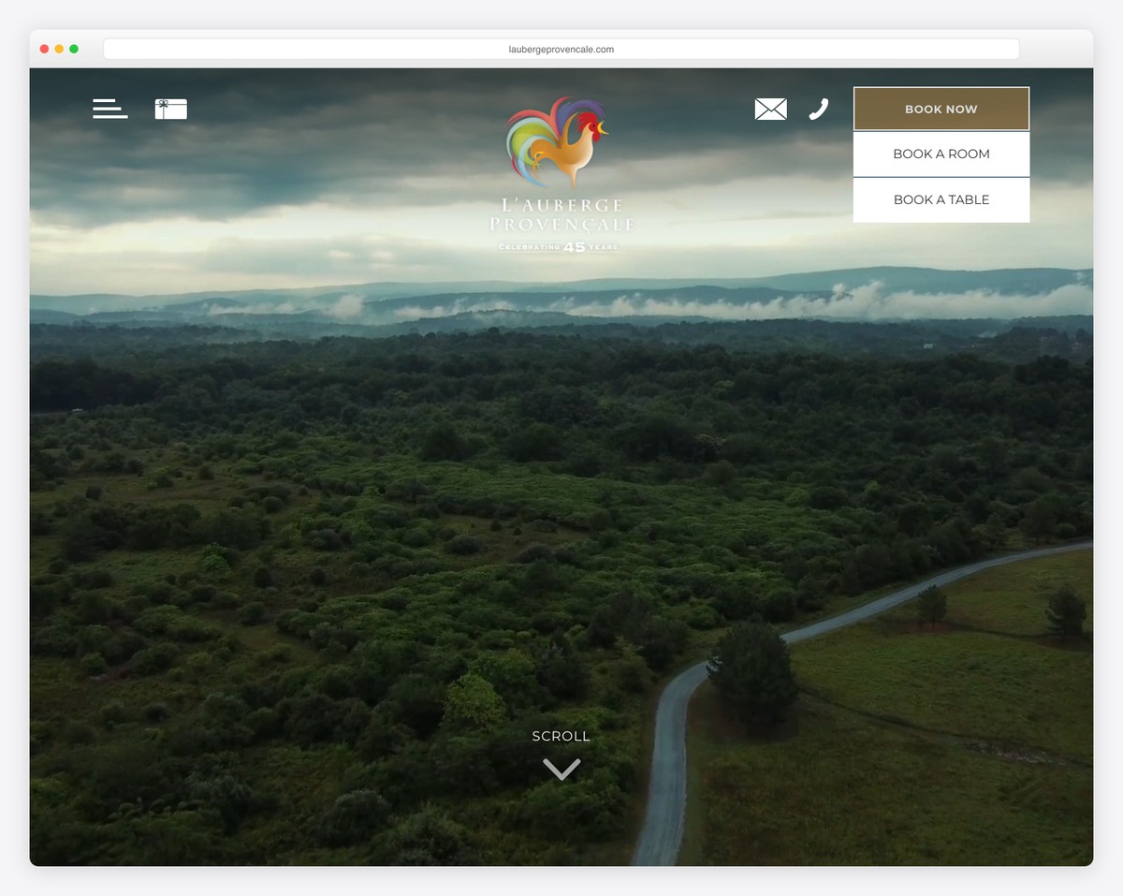The height and width of the screenshot is (896, 1123).
Task: Click the blank browser title bar area
Action: tap(1056, 49)
